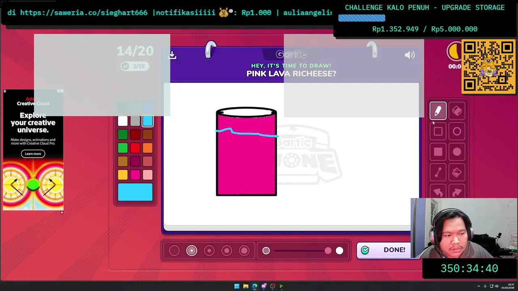The height and width of the screenshot is (291, 518).
Task: Pick the white color swatch
Action: [123, 121]
